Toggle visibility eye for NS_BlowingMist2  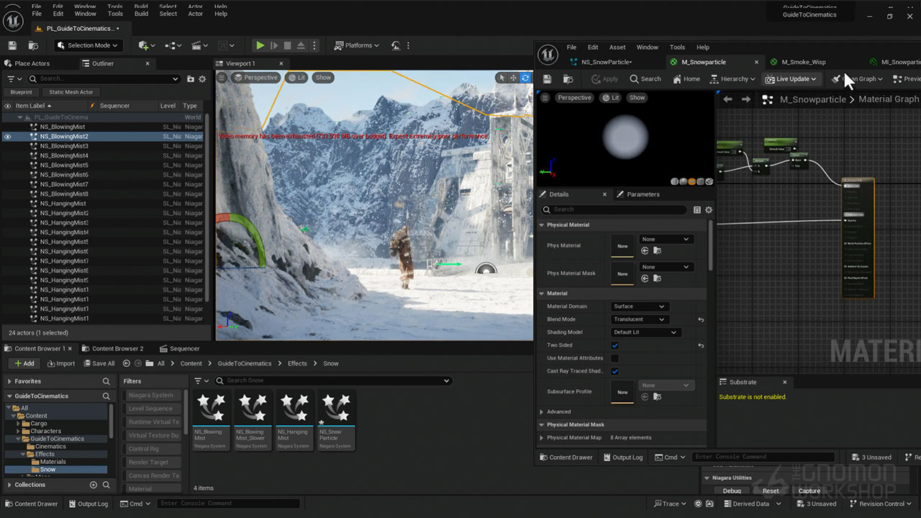pos(8,137)
